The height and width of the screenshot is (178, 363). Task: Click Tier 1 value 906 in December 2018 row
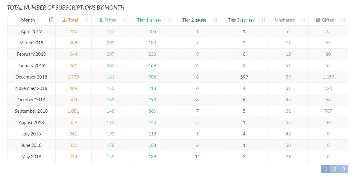[x=152, y=77]
